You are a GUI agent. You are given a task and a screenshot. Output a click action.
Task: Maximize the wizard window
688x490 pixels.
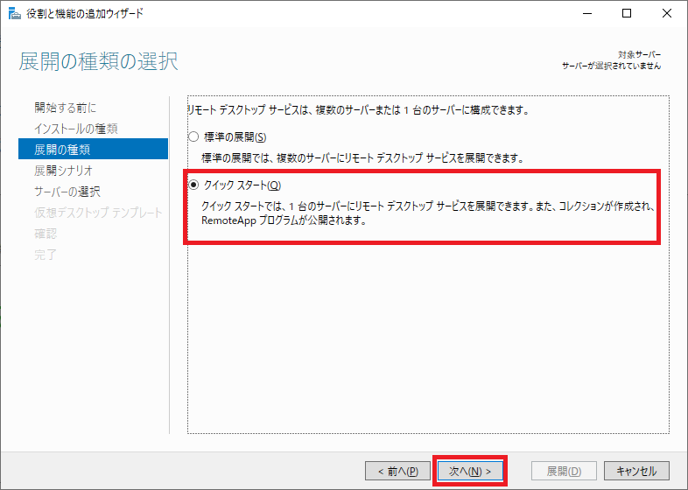[627, 14]
